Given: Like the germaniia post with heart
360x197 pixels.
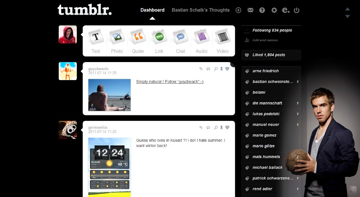Looking at the screenshot, I should pyautogui.click(x=227, y=128).
